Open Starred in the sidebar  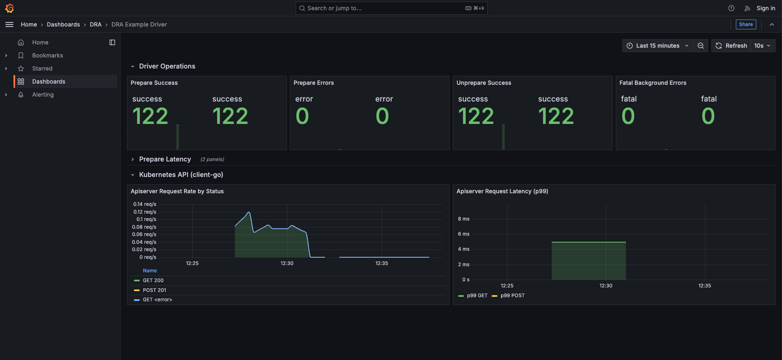[42, 68]
